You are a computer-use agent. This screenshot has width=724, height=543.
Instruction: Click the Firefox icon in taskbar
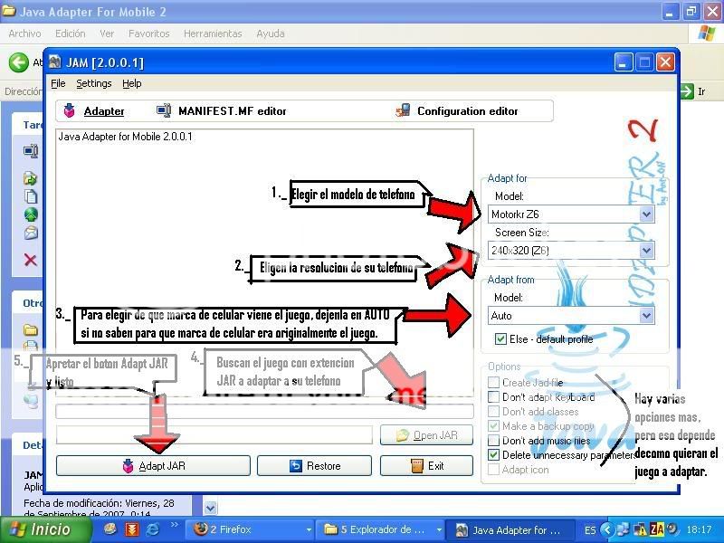click(201, 529)
